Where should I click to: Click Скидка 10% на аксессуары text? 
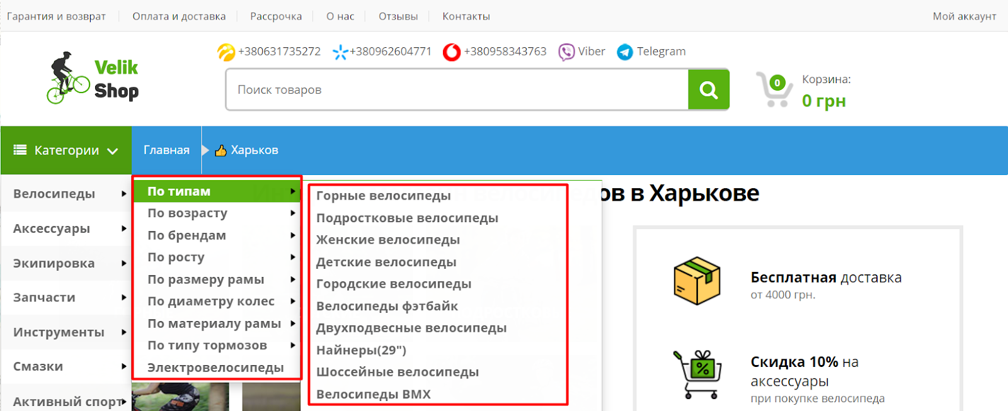click(805, 371)
